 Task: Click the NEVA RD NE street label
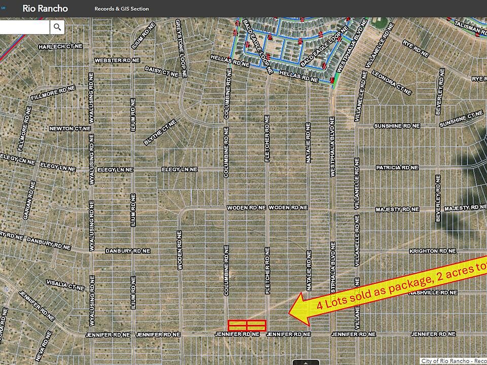tap(44, 346)
